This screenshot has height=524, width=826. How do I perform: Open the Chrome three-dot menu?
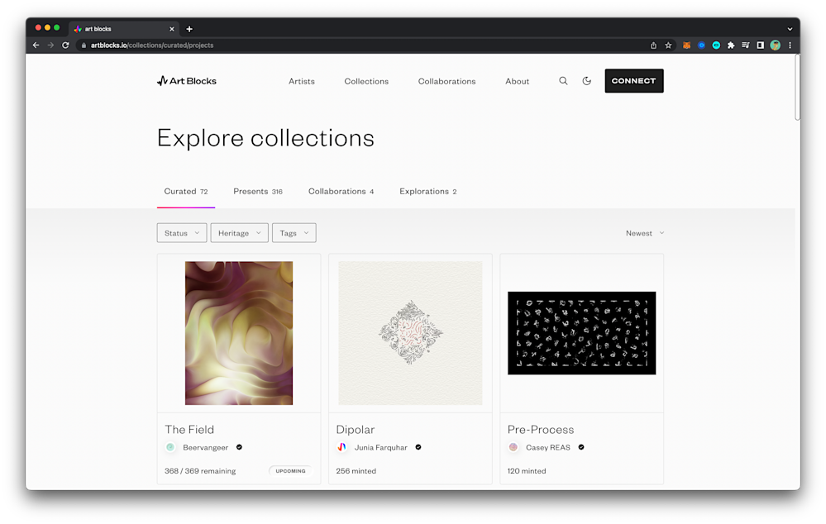pos(790,45)
